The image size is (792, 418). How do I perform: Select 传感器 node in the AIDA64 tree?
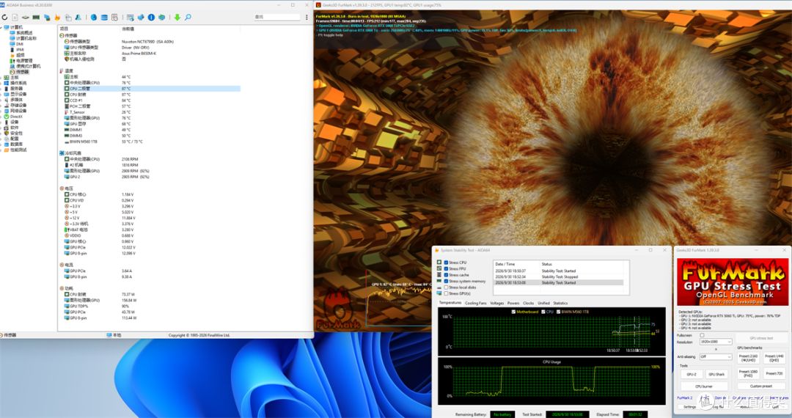22,72
